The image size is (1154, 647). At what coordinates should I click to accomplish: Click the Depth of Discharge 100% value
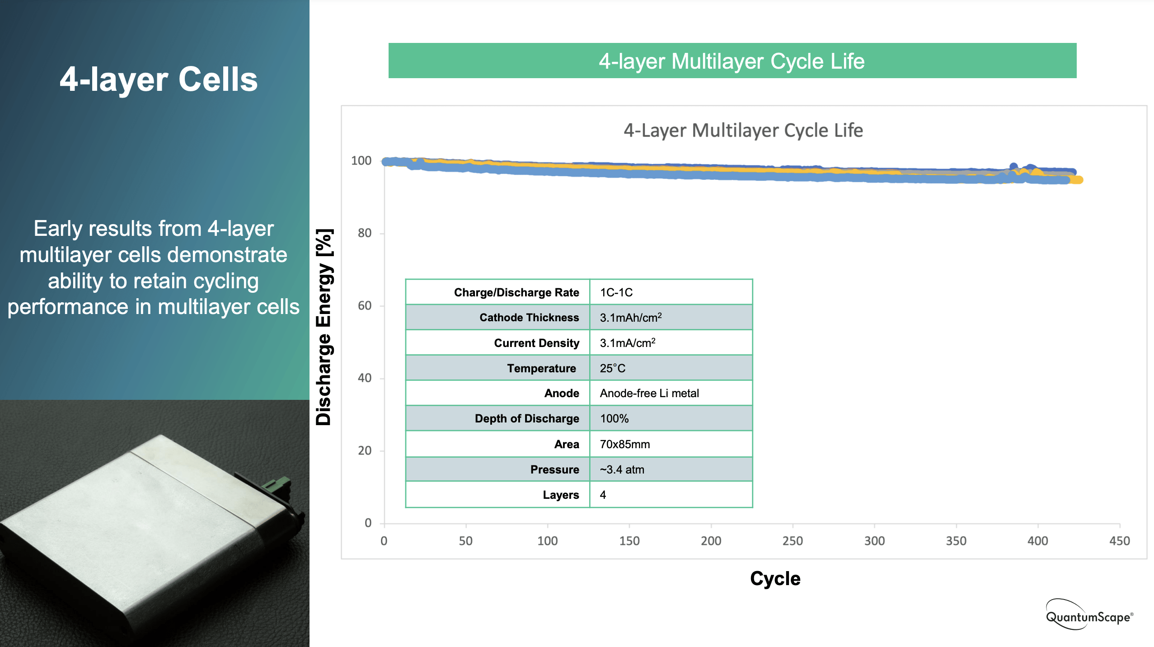(615, 418)
